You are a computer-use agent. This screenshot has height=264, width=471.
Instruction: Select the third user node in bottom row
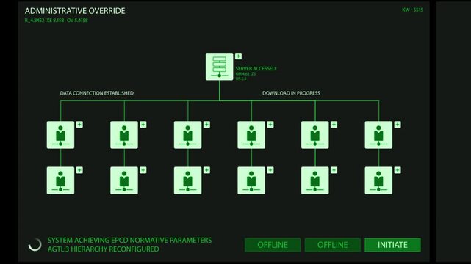click(x=188, y=180)
